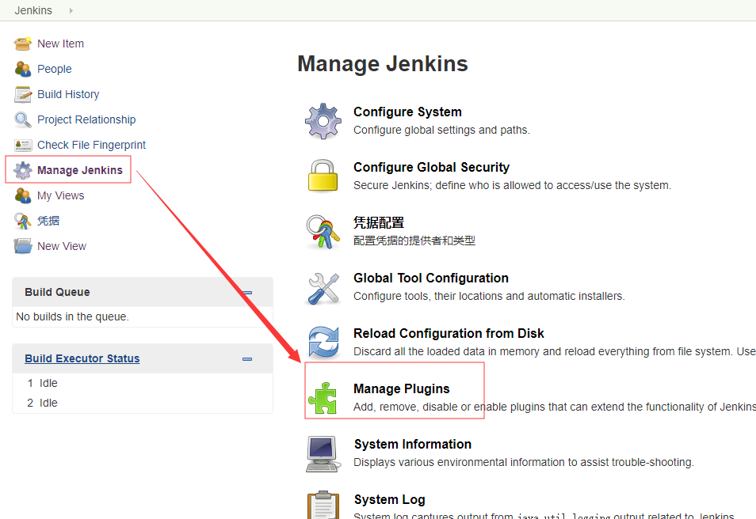Image resolution: width=756 pixels, height=519 pixels.
Task: Collapse the Build Queue panel
Action: (247, 293)
